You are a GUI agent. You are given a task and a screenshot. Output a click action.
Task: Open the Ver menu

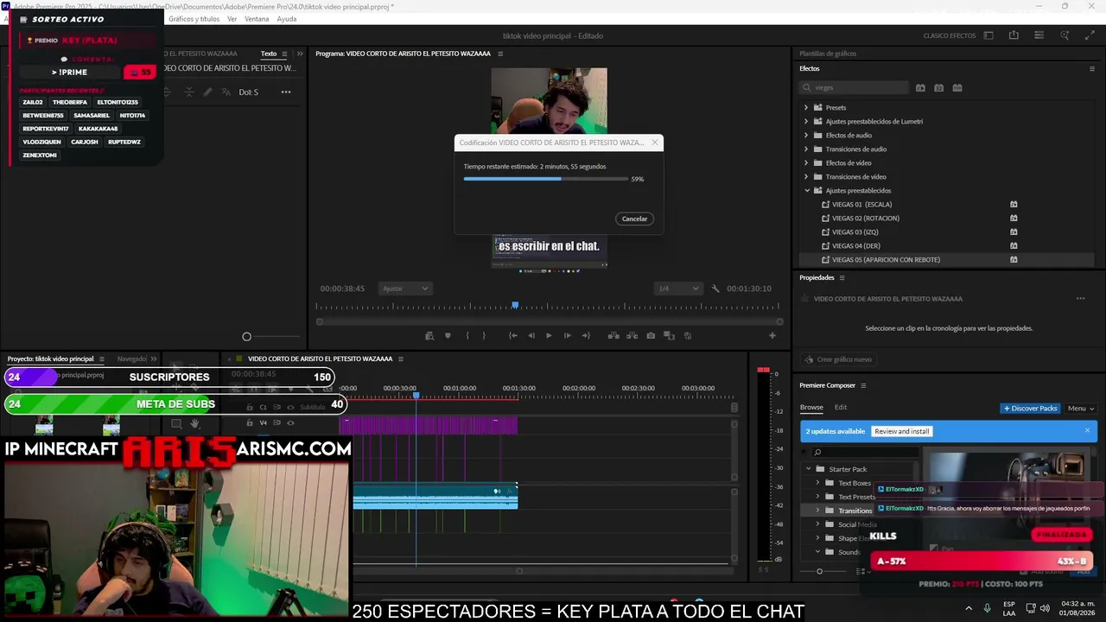[232, 19]
